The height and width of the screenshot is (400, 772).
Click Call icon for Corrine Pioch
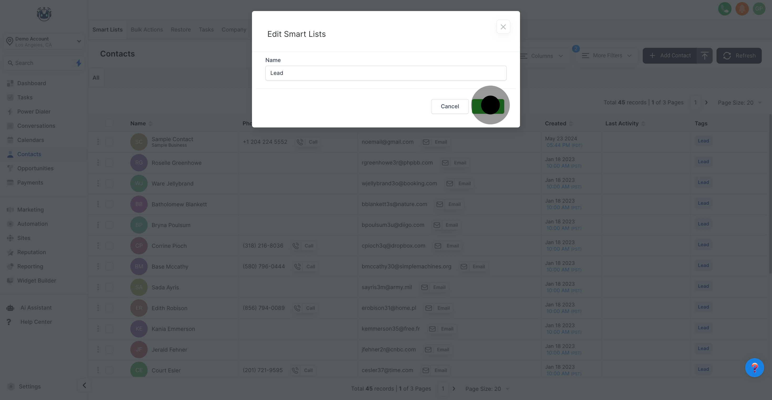click(x=296, y=246)
